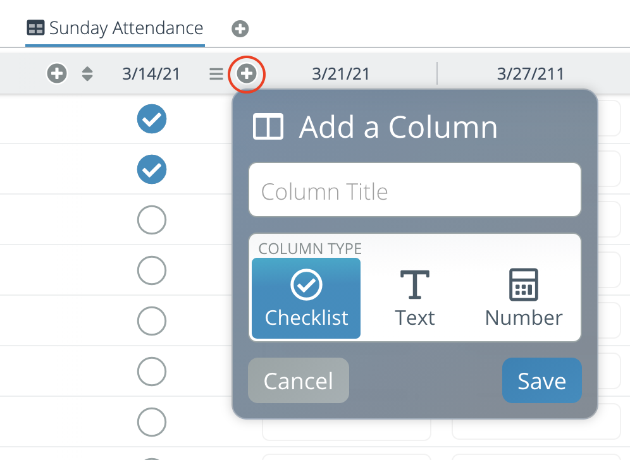The width and height of the screenshot is (630, 460).
Task: Create a new sheet with the plus icon
Action: (x=240, y=28)
